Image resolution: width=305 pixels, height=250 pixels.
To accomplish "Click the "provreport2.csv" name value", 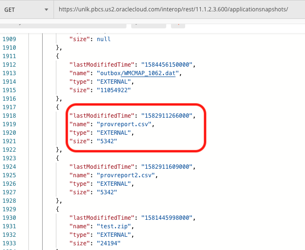I will click(x=127, y=175).
